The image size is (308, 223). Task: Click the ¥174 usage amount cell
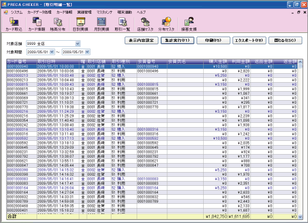pyautogui.click(x=239, y=147)
